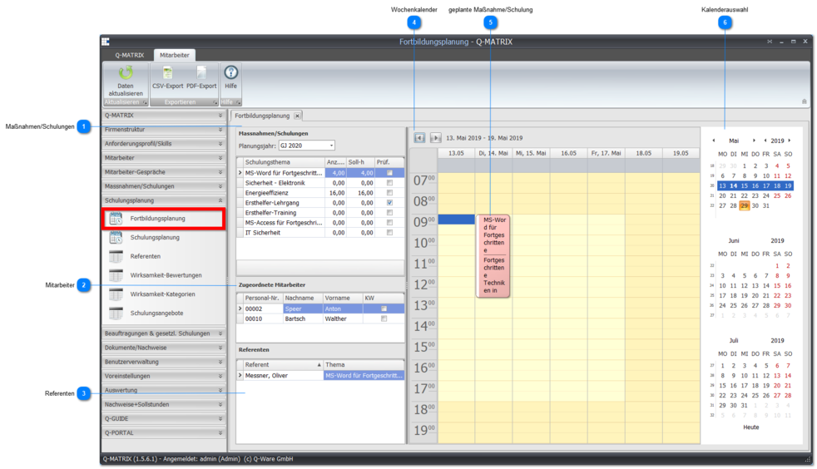This screenshot has width=817, height=469.
Task: Click the Q-MATRIX application logo icon
Action: (x=106, y=42)
